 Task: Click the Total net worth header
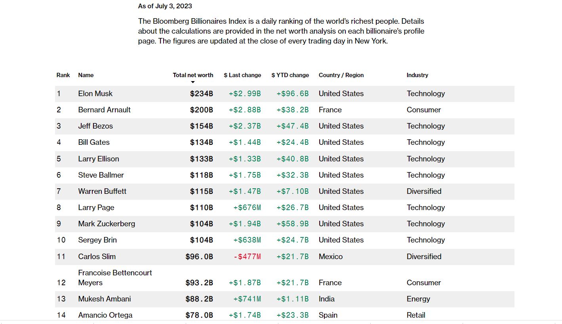(x=193, y=75)
